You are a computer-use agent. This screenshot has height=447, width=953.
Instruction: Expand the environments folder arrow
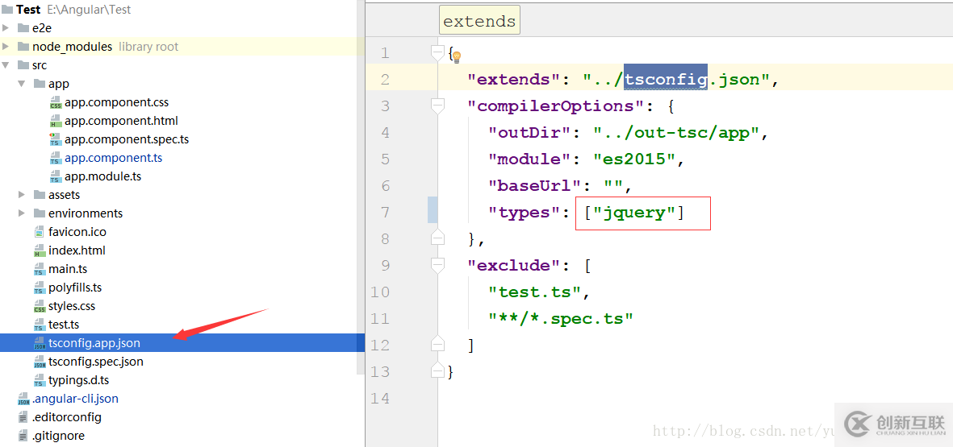(x=21, y=213)
